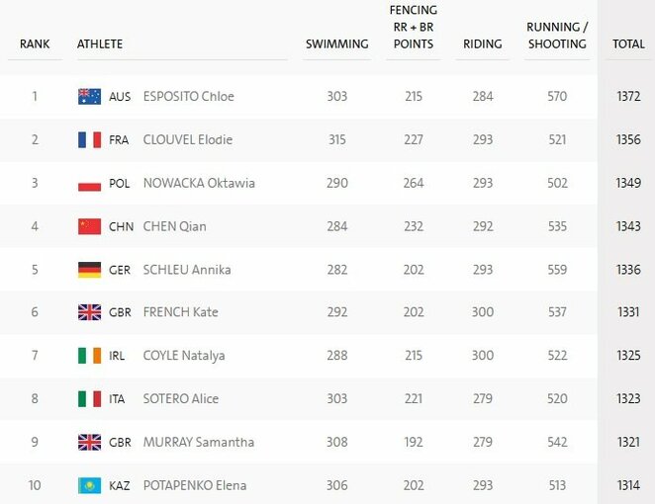
Task: Click Kate French's Great Britain flag
Action: pyautogui.click(x=89, y=312)
